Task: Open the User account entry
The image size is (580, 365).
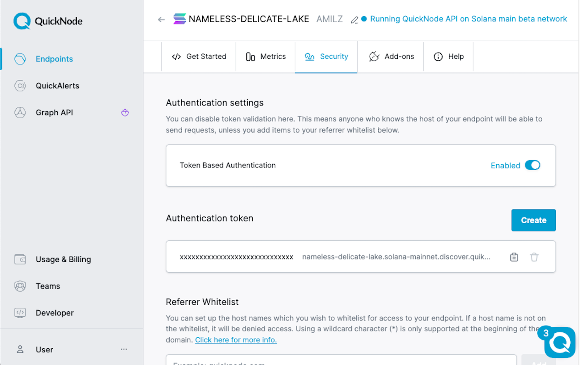Action: [45, 349]
